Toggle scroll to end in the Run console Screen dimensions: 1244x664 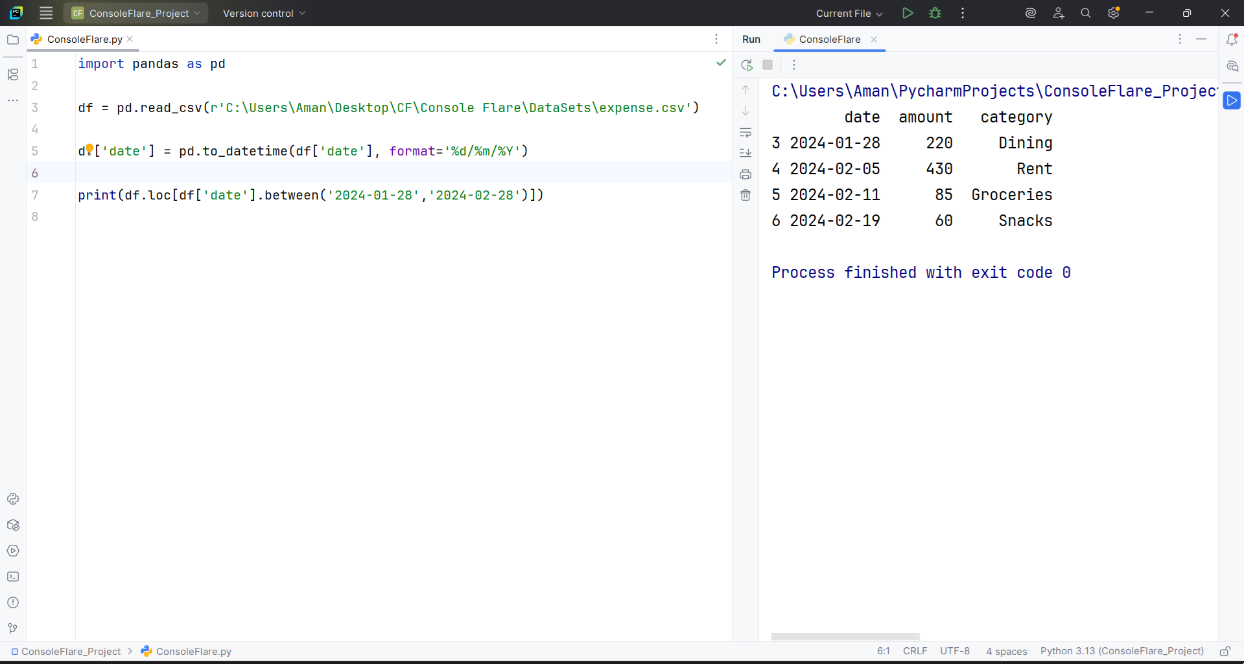tap(745, 153)
